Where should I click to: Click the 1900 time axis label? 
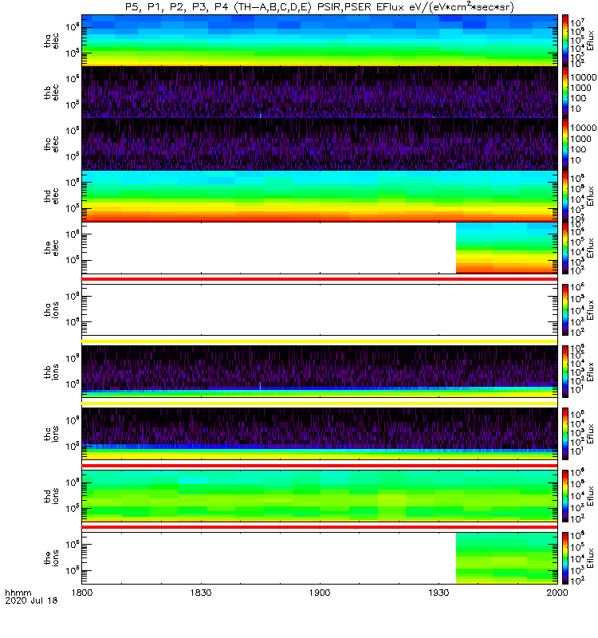pos(320,593)
